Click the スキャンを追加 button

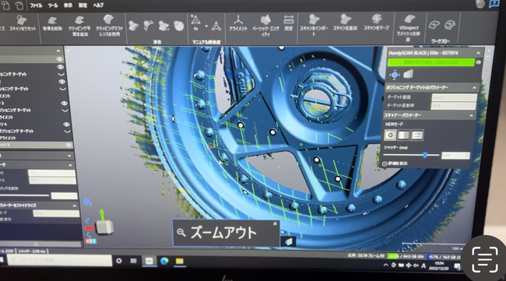pyautogui.click(x=345, y=23)
